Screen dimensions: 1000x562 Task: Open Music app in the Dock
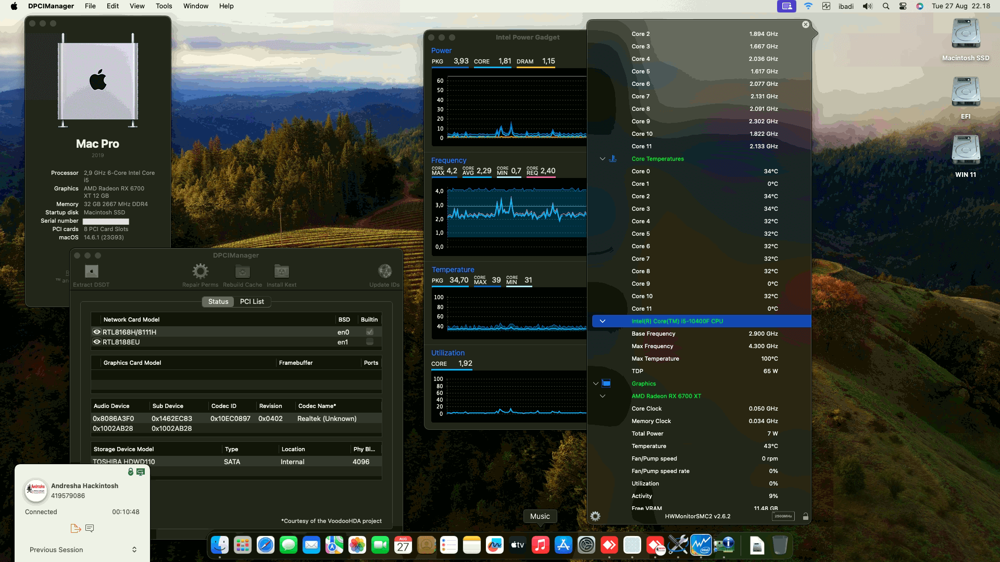(541, 545)
